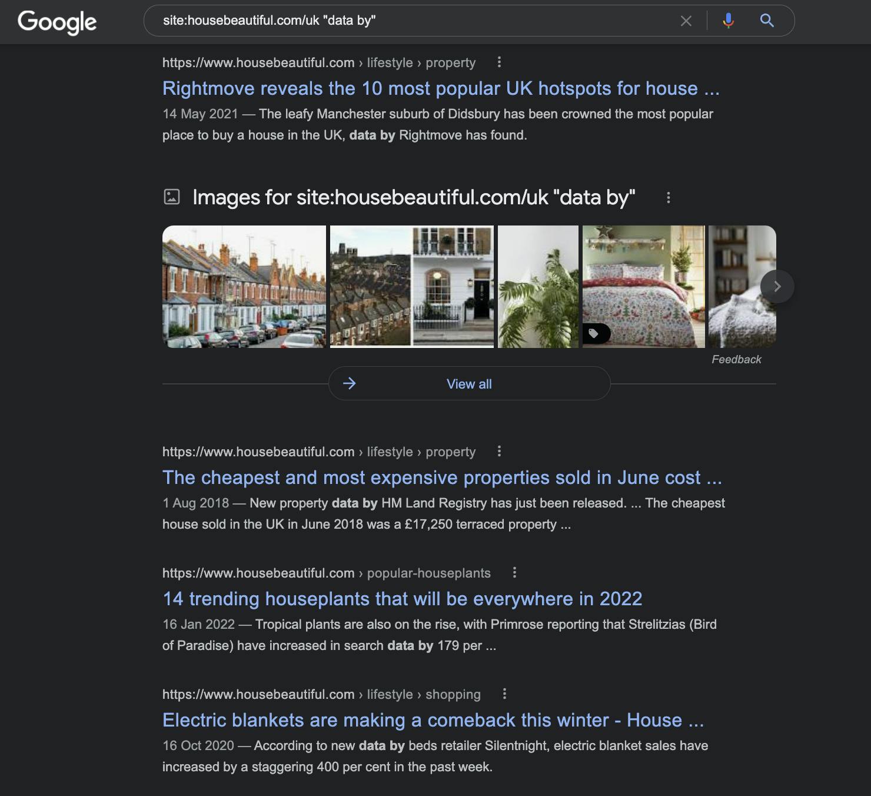This screenshot has width=871, height=796.
Task: Open options for cheapest properties result
Action: point(499,451)
